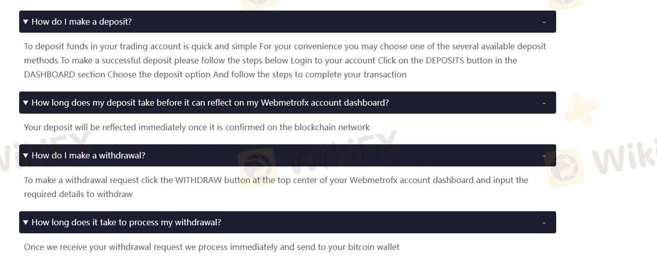
Task: Click minus icon on the process withdrawal question bar
Action: tap(544, 222)
